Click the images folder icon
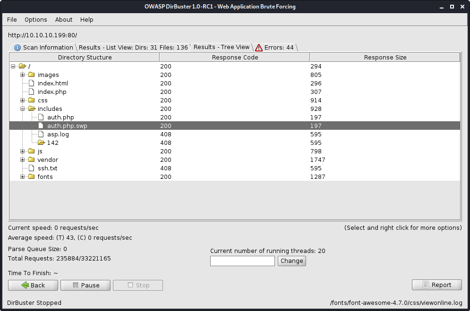 pyautogui.click(x=31, y=75)
